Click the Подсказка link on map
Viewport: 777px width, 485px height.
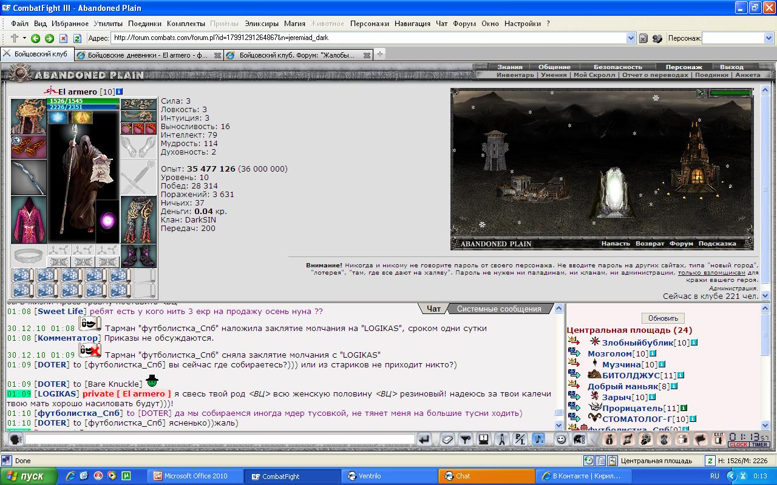(x=717, y=244)
